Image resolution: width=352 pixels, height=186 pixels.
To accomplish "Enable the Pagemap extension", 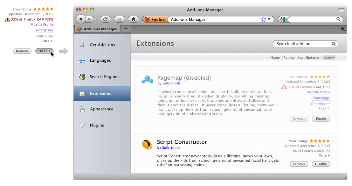I will tap(321, 119).
